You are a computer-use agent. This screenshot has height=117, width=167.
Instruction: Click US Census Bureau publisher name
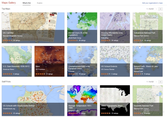[x=108, y=69]
